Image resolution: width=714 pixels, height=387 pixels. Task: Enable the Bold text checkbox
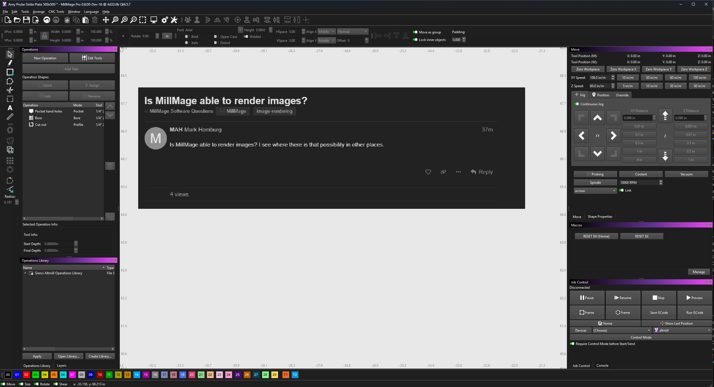click(x=187, y=36)
